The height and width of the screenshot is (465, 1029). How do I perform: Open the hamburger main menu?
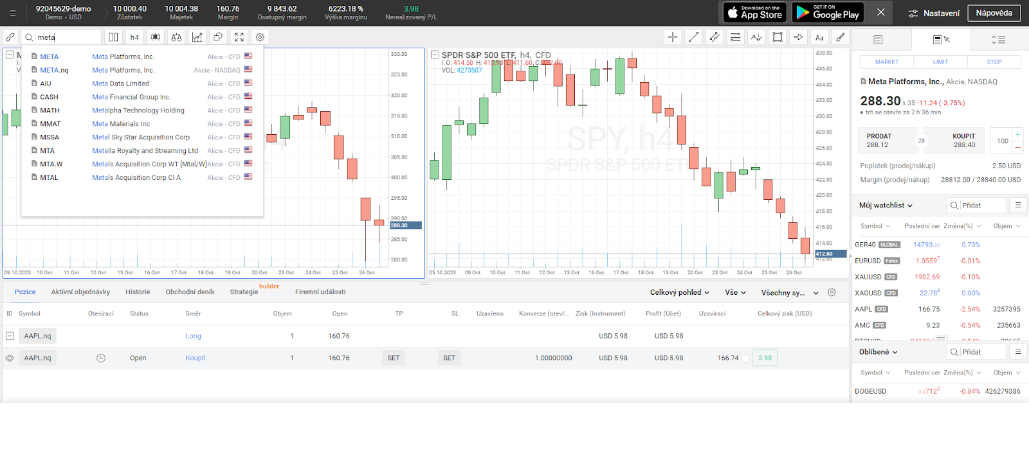(12, 13)
